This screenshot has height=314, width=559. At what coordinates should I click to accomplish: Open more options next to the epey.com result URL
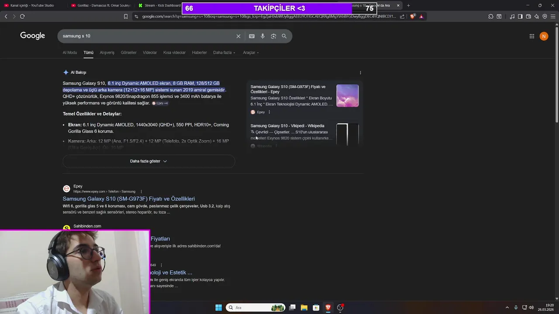coord(141,191)
